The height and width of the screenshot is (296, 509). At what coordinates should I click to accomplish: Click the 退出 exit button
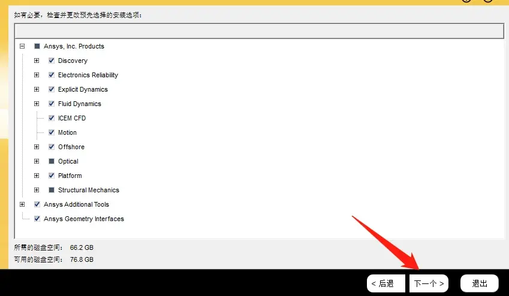tap(480, 283)
